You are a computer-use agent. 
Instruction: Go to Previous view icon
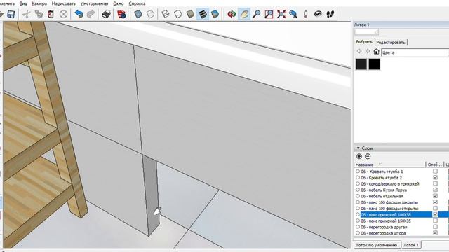[293, 14]
